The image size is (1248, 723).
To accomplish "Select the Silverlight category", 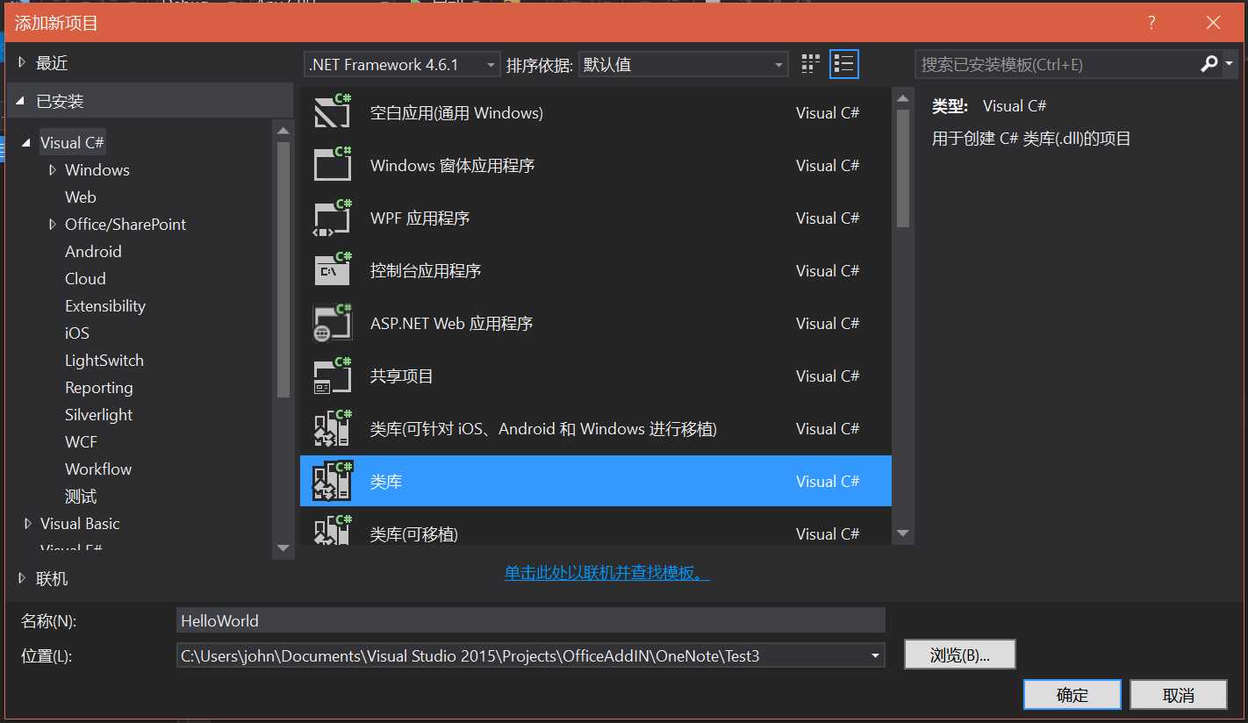I will click(99, 415).
